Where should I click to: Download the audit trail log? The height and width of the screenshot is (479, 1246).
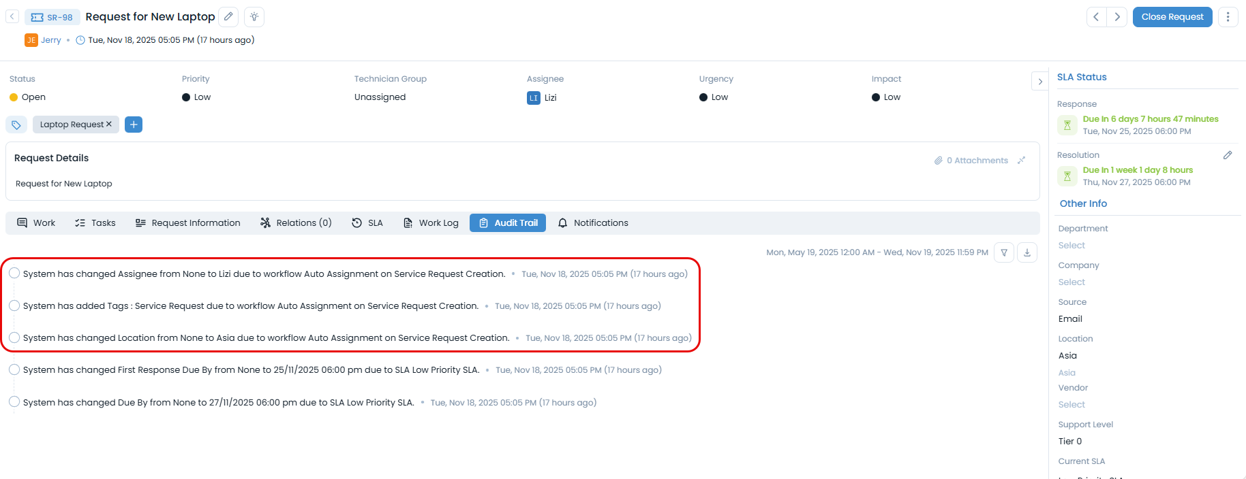pos(1027,252)
